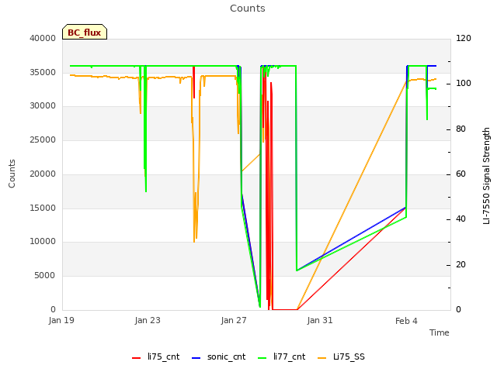This screenshot has width=497, height=372.
Task: Click the red li75_cnt legend swatch
Action: tap(137, 358)
